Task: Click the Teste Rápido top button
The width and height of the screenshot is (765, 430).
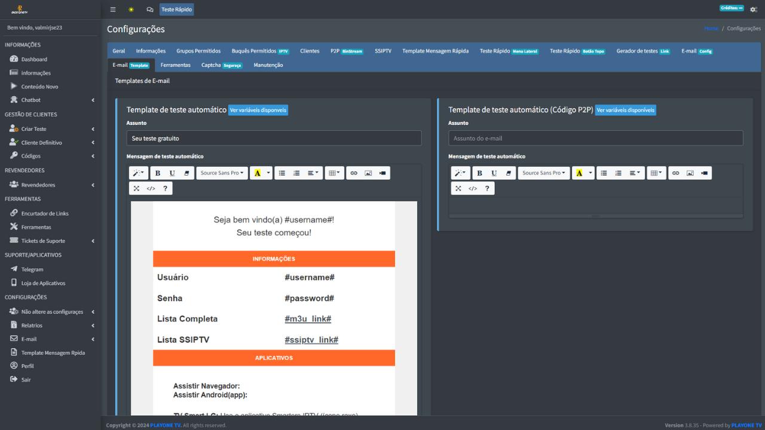Action: click(176, 10)
